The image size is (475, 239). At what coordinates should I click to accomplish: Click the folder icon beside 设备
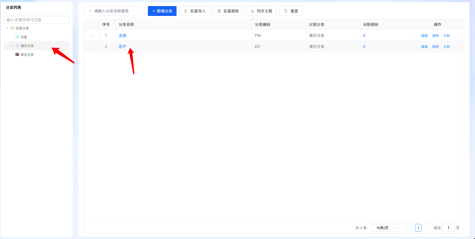point(17,37)
